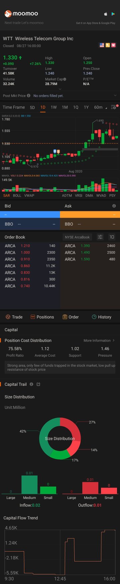This screenshot has height=584, width=120.
Task: Click the Capital Trail info icon
Action: click(31, 384)
